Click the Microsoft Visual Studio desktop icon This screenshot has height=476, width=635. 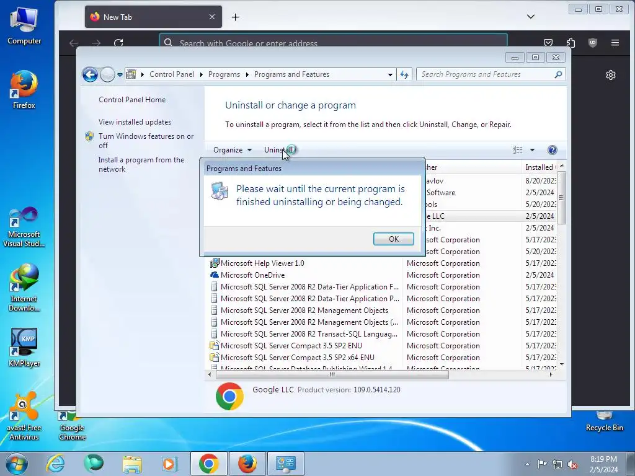pos(24,227)
